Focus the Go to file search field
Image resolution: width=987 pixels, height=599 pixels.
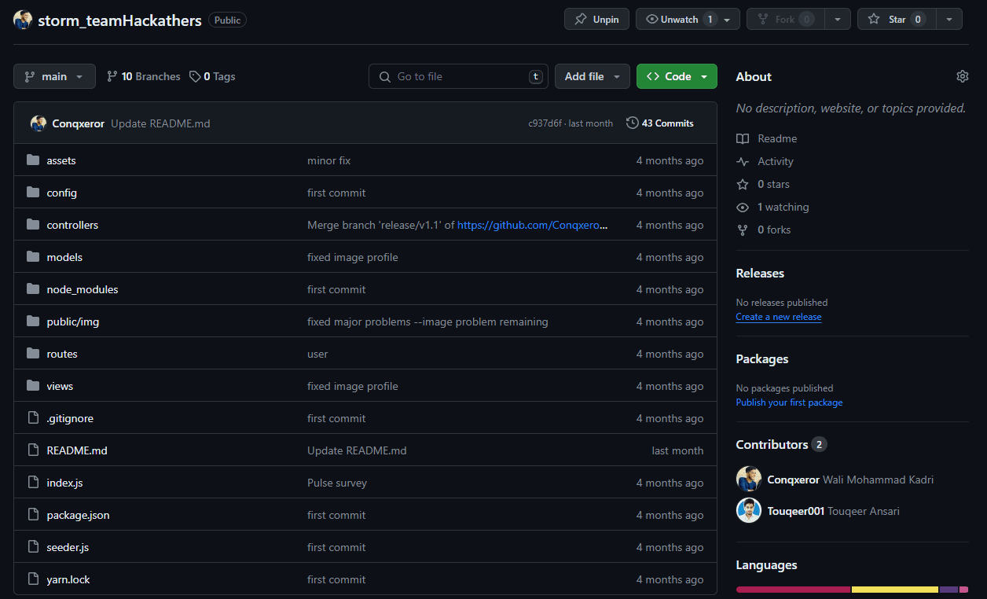pyautogui.click(x=459, y=76)
